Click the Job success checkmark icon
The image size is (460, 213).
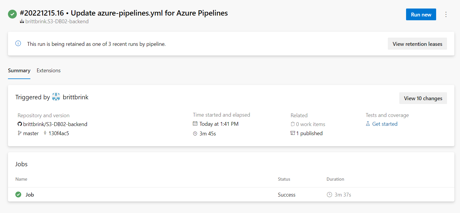(18, 194)
